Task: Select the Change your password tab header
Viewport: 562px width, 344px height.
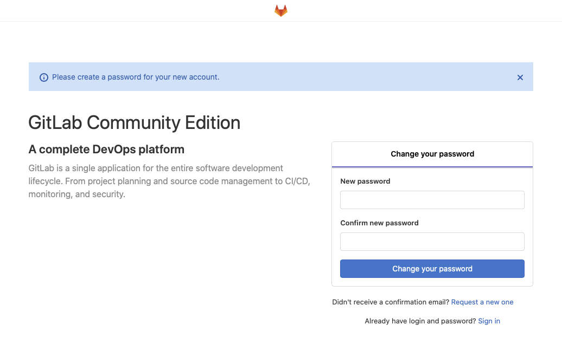Action: (432, 154)
